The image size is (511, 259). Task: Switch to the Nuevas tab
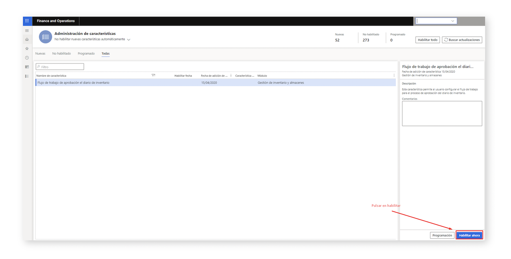click(x=40, y=53)
